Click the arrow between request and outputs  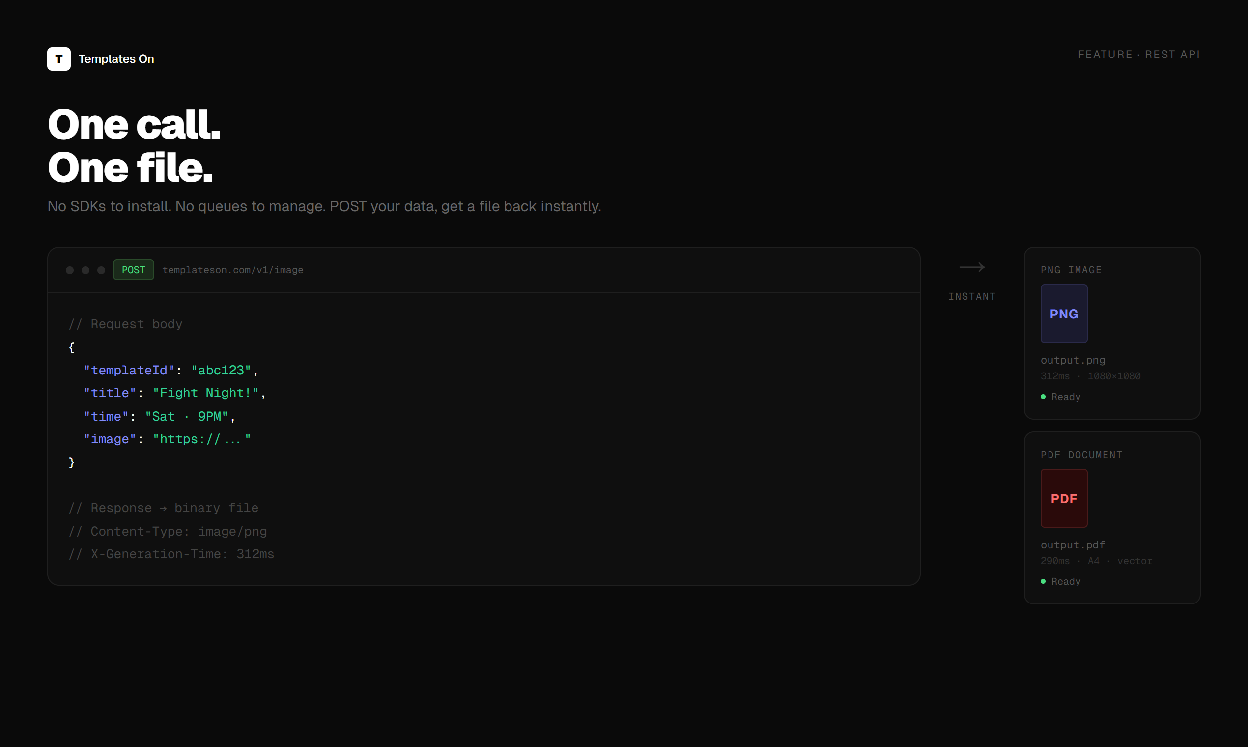[972, 267]
